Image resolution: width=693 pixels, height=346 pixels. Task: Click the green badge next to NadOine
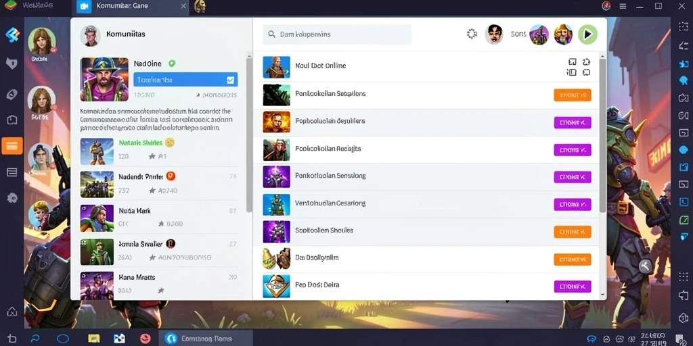tap(172, 64)
